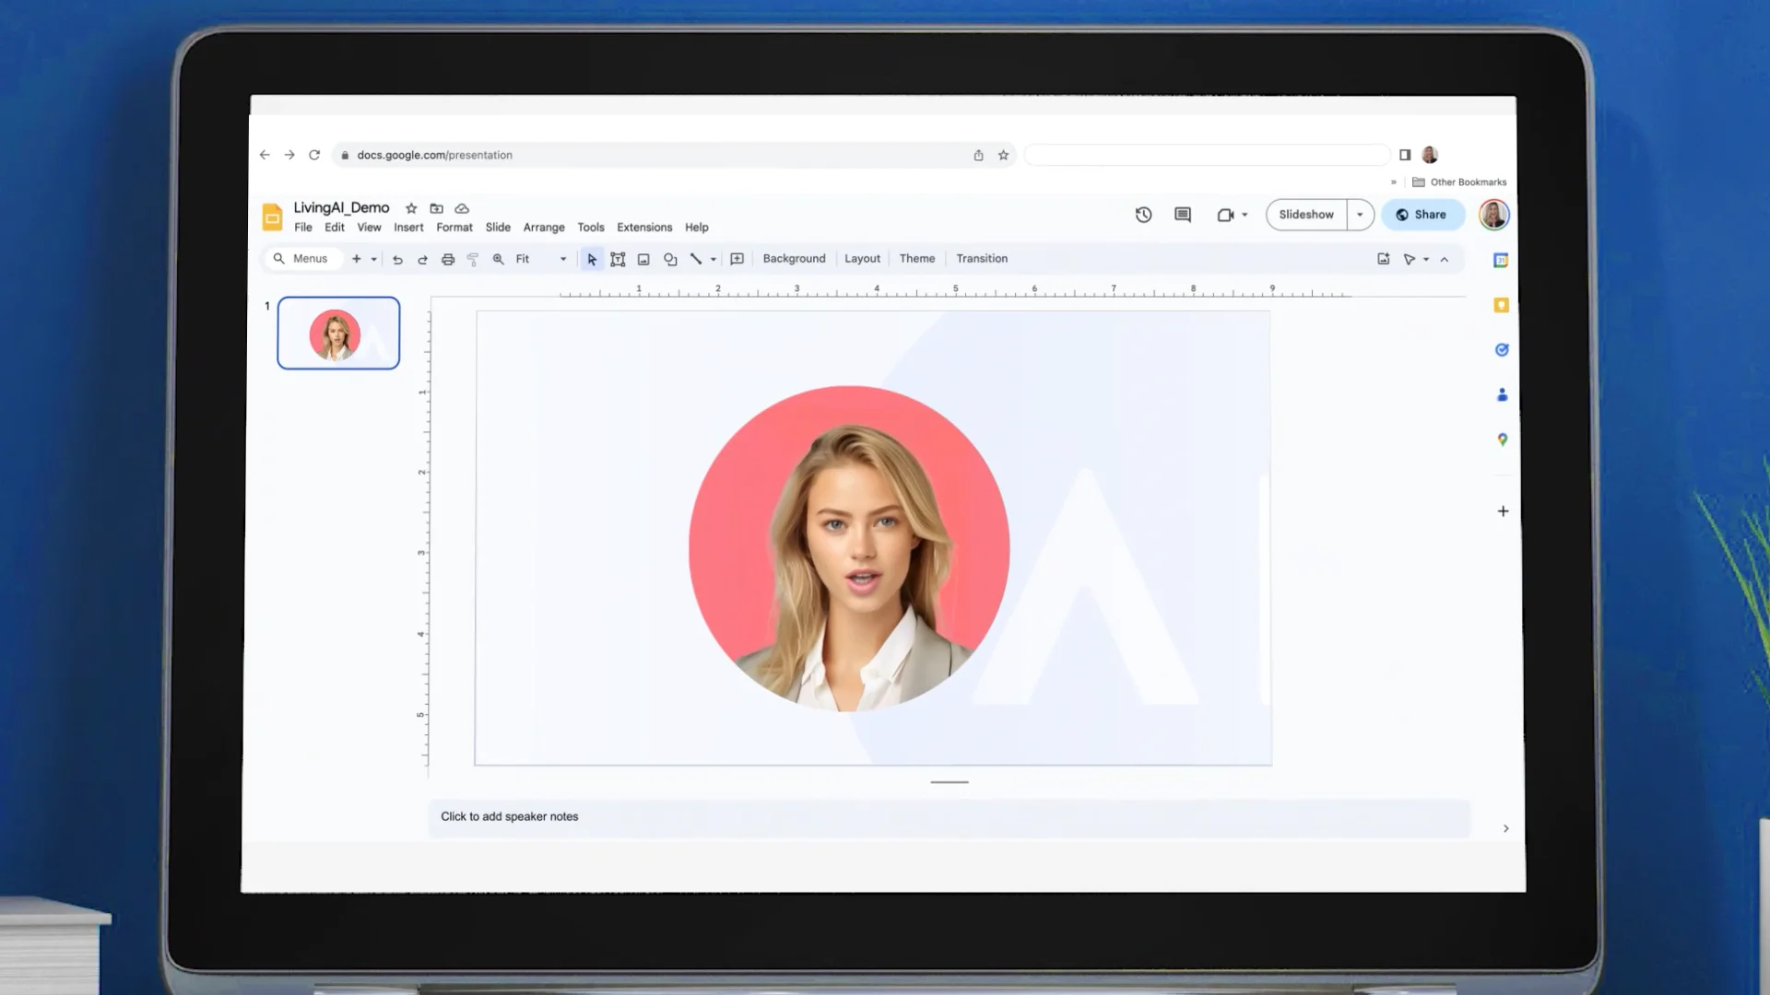This screenshot has height=995, width=1770.
Task: Expand the side panel chevron at bottom right
Action: [x=1505, y=828]
